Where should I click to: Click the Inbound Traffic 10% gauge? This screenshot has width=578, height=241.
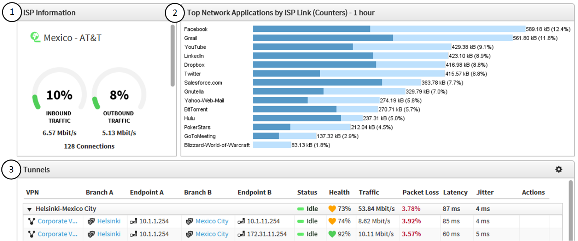point(59,89)
